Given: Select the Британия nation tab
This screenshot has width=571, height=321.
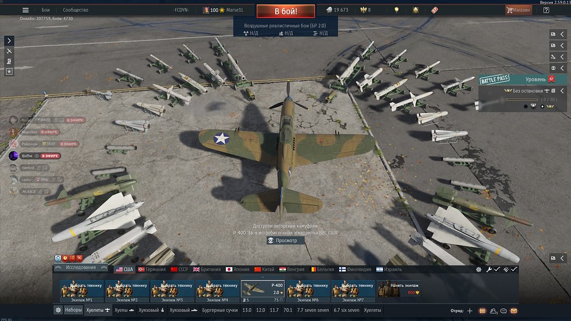Looking at the screenshot, I should point(207,270).
